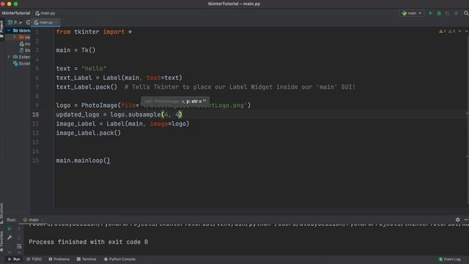Expand the venv folder in project tree

(15, 37)
